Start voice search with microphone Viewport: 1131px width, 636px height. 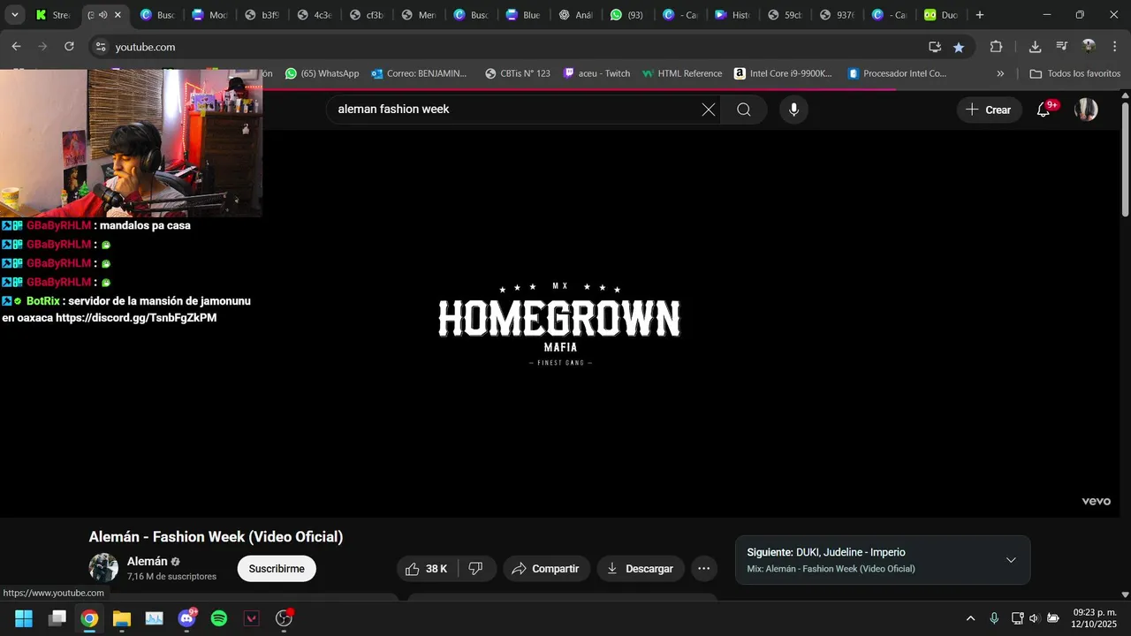(x=793, y=110)
